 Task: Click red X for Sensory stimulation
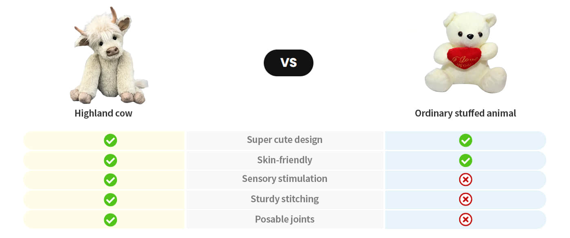[465, 180]
